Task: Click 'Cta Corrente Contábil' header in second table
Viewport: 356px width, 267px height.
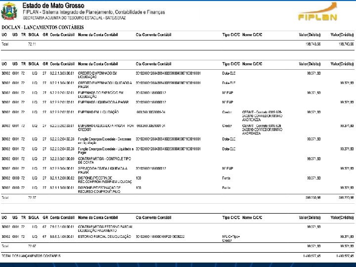Action: coord(153,64)
